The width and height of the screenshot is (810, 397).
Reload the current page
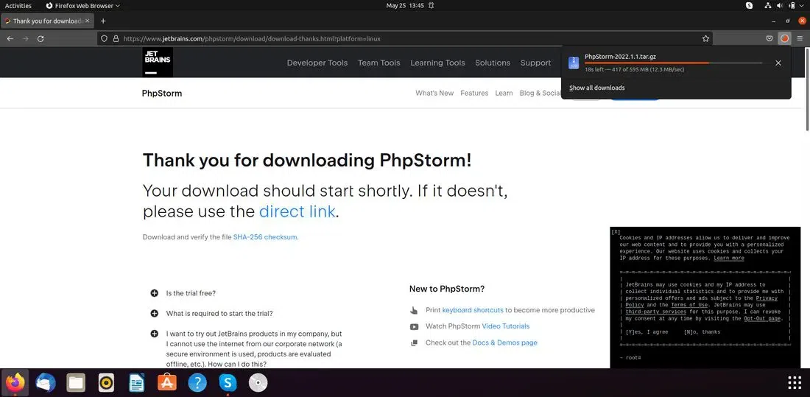pyautogui.click(x=40, y=39)
